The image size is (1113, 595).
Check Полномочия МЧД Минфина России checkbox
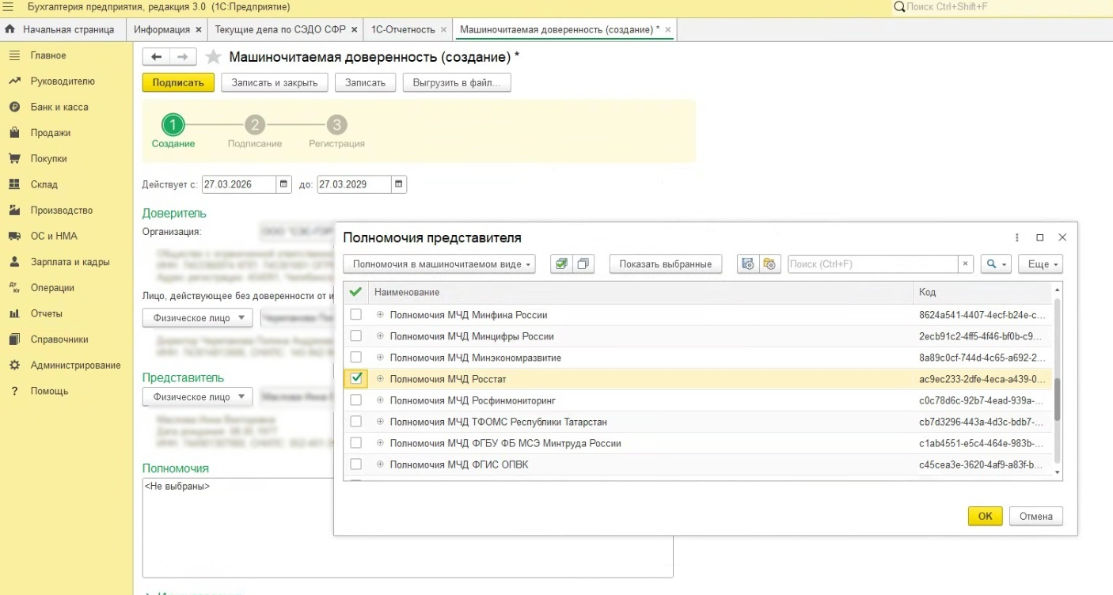point(356,315)
